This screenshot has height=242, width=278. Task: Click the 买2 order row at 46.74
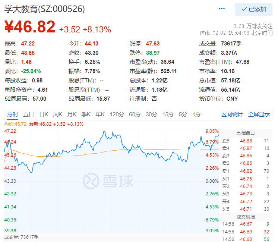[x=246, y=186]
